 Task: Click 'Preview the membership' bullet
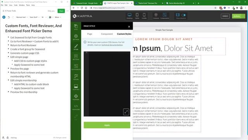tap(24, 92)
